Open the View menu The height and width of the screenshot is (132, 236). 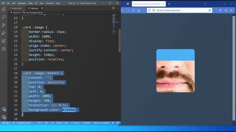[x=30, y=3]
